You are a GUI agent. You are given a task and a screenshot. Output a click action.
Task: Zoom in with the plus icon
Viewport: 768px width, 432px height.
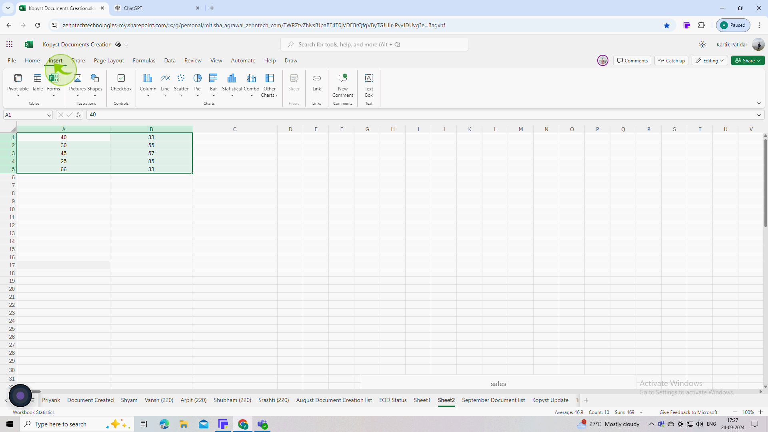[x=760, y=412]
